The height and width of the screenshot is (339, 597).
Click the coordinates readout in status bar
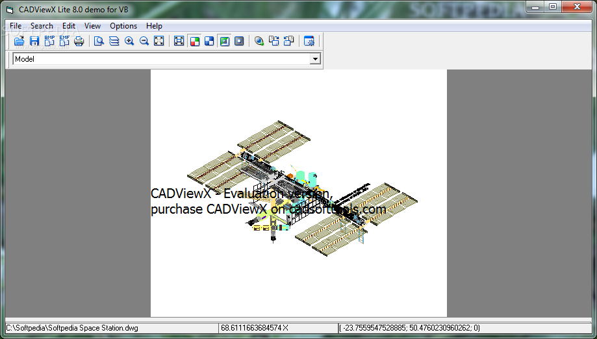tap(411, 327)
